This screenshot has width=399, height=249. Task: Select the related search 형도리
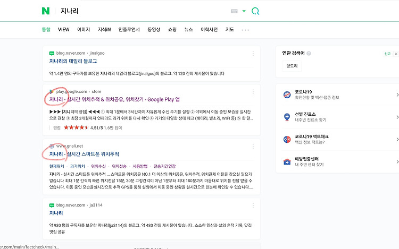292,66
